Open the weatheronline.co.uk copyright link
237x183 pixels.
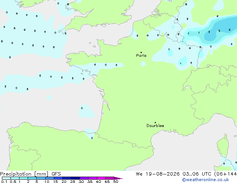[206, 180]
